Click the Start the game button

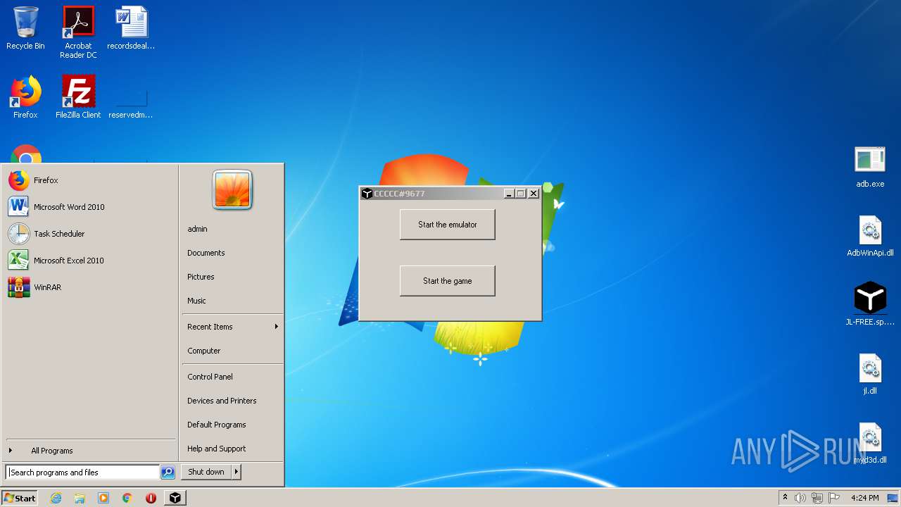pos(447,281)
